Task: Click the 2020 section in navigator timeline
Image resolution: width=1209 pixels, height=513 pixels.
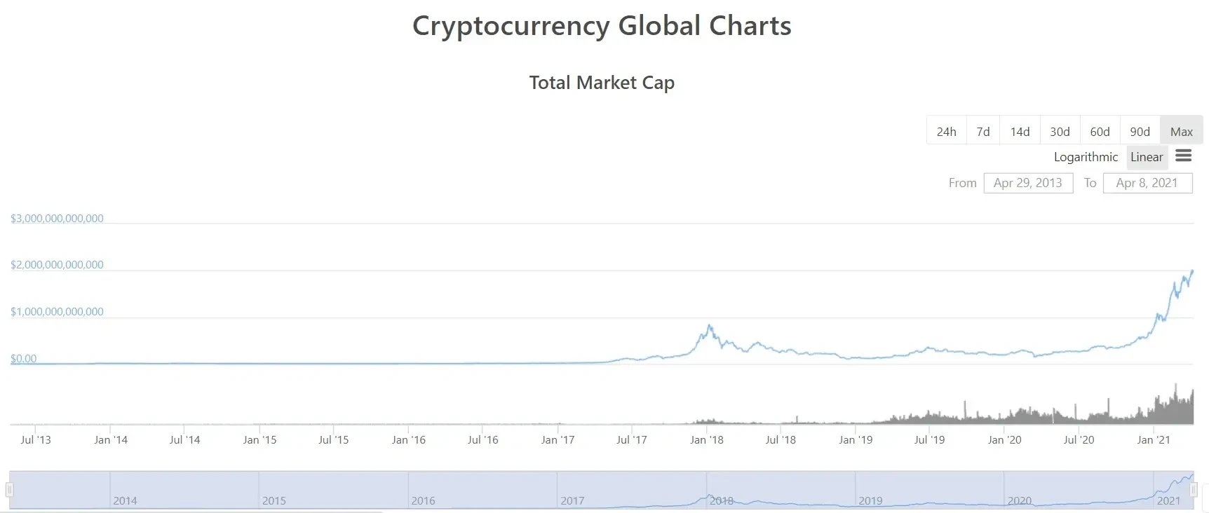Action: point(1079,490)
